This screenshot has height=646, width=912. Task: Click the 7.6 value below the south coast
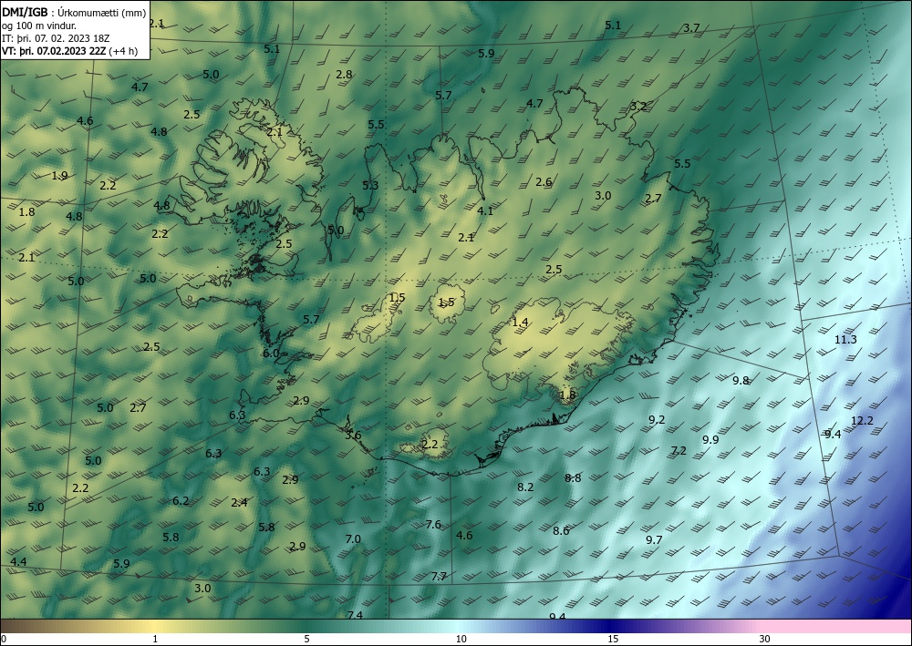click(432, 525)
